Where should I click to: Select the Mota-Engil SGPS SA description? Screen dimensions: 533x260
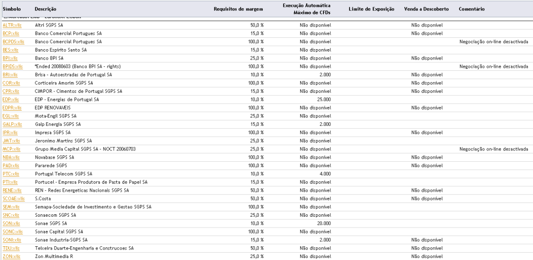56,116
